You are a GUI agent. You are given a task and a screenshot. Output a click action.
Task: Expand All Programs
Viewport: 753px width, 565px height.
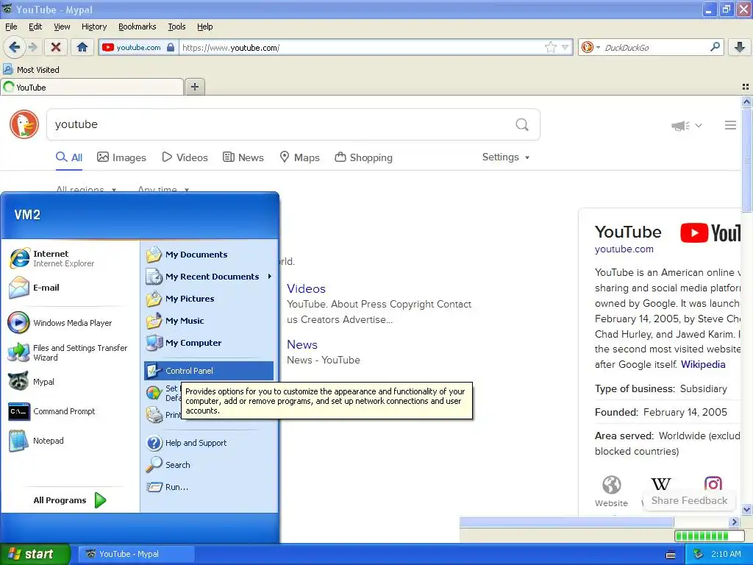click(x=70, y=500)
